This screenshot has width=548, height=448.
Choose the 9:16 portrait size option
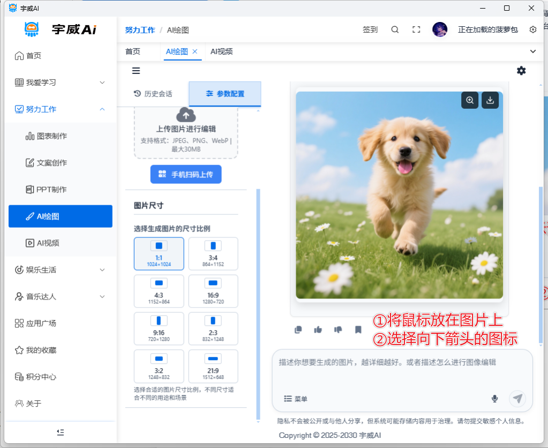(x=159, y=328)
